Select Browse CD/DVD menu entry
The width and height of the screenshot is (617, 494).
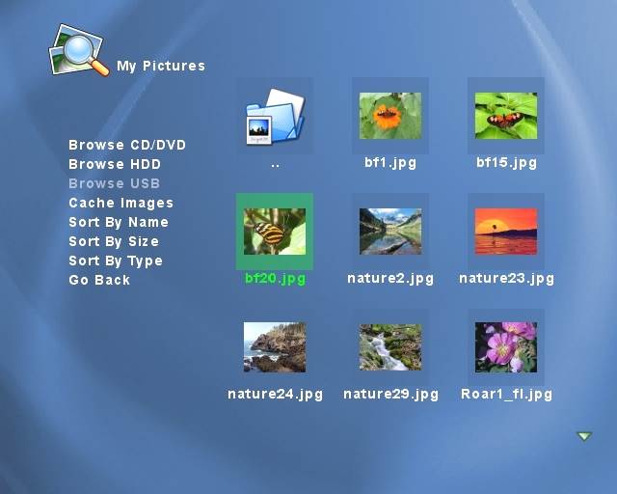tap(127, 145)
